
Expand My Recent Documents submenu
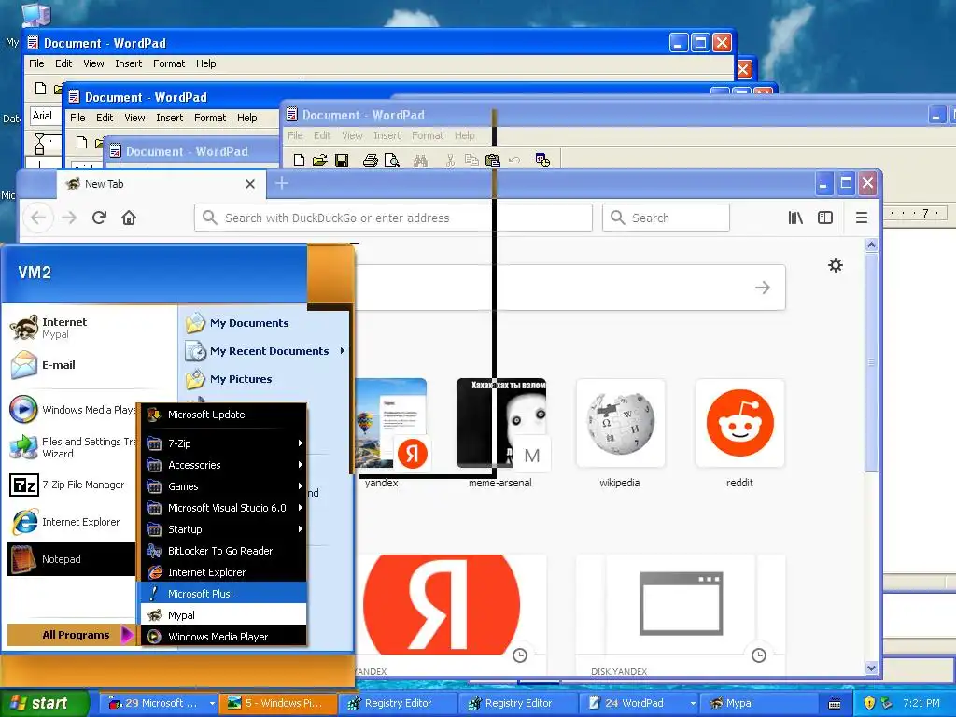[265, 351]
